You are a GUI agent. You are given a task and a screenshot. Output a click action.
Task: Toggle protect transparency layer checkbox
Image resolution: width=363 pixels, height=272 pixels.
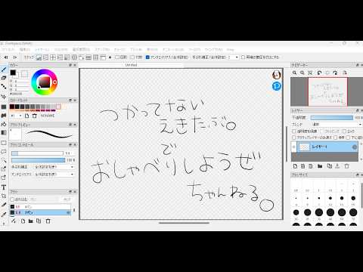click(x=294, y=131)
